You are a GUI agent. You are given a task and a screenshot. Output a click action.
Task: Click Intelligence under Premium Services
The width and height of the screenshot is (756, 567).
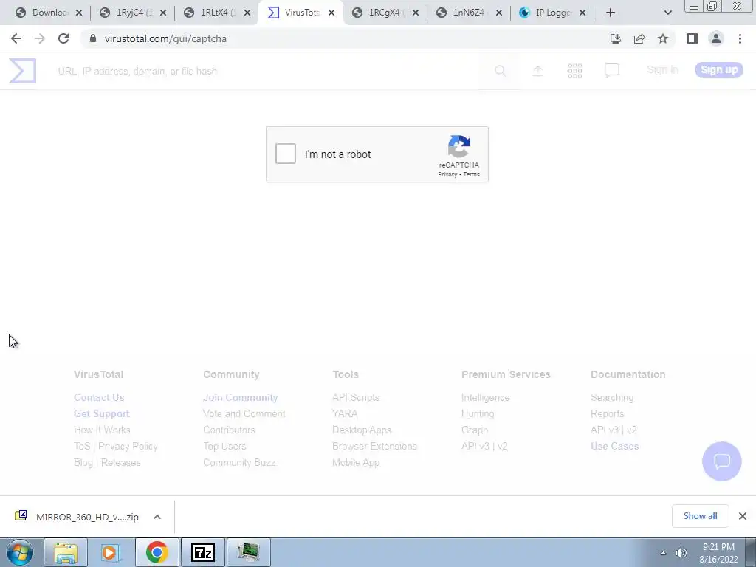[485, 397]
